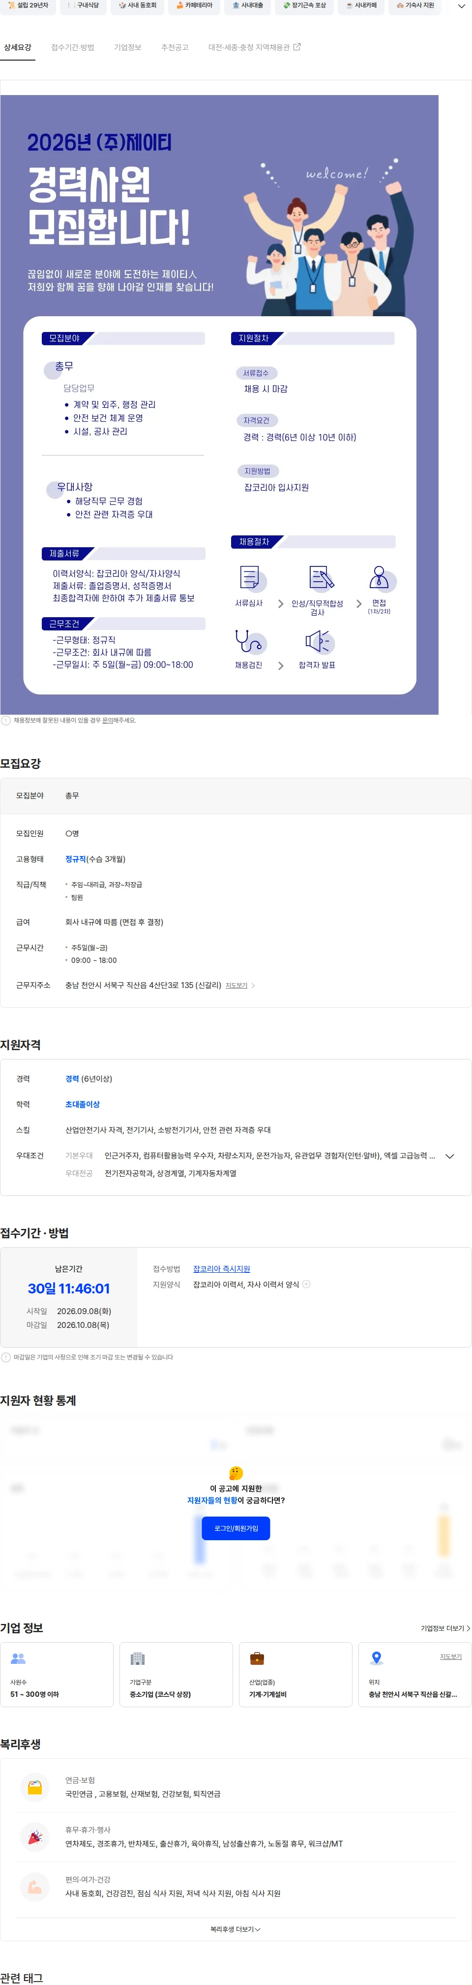
Task: Click the 사내 동호회 tag
Action: pyautogui.click(x=138, y=6)
